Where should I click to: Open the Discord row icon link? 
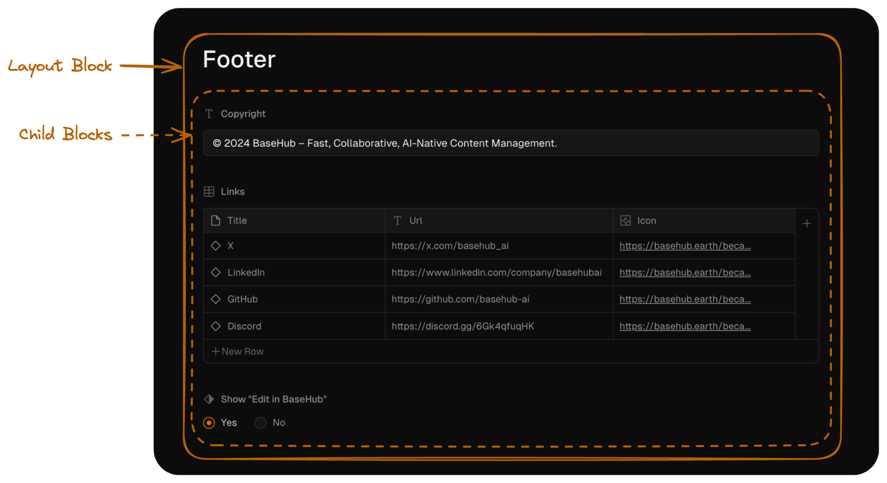tap(685, 326)
